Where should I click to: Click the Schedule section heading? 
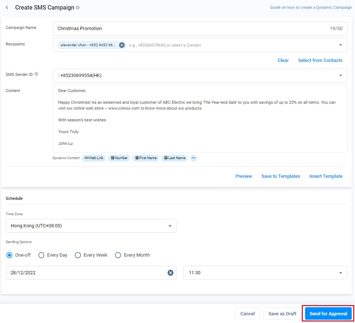click(14, 198)
